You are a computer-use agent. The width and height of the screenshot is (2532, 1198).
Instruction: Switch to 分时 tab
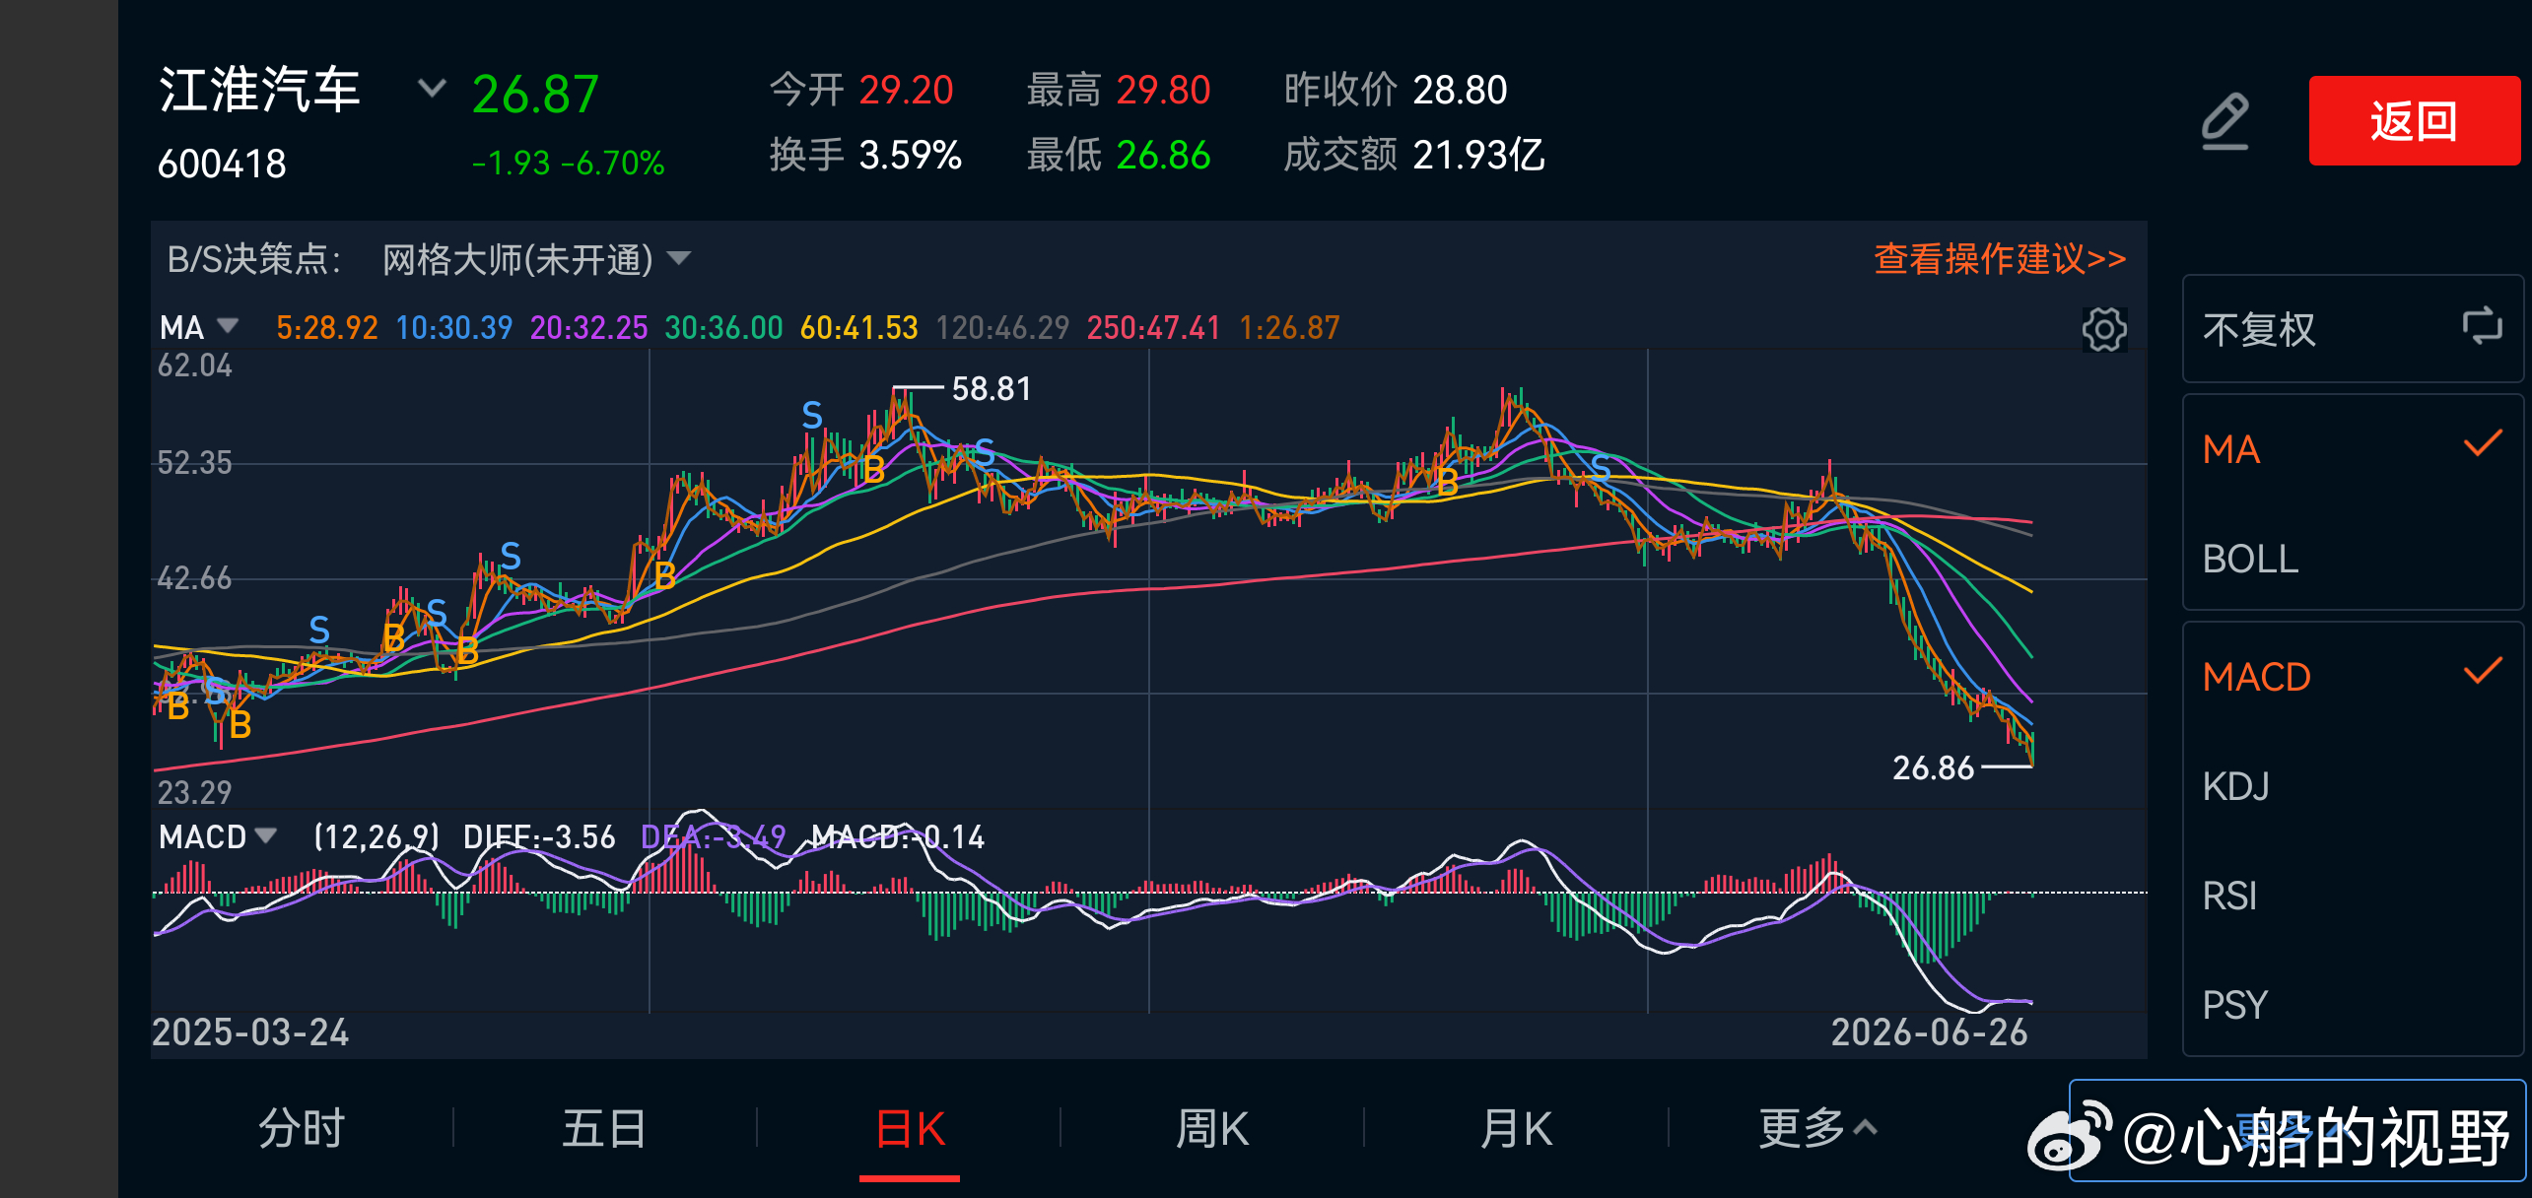302,1128
